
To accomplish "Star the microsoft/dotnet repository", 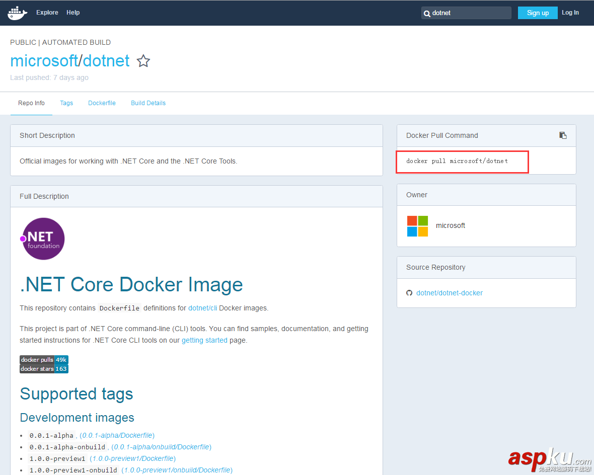I will 143,61.
